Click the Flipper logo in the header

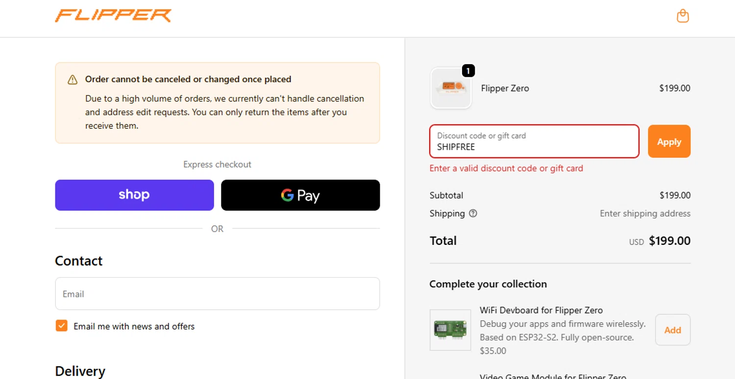(x=113, y=16)
